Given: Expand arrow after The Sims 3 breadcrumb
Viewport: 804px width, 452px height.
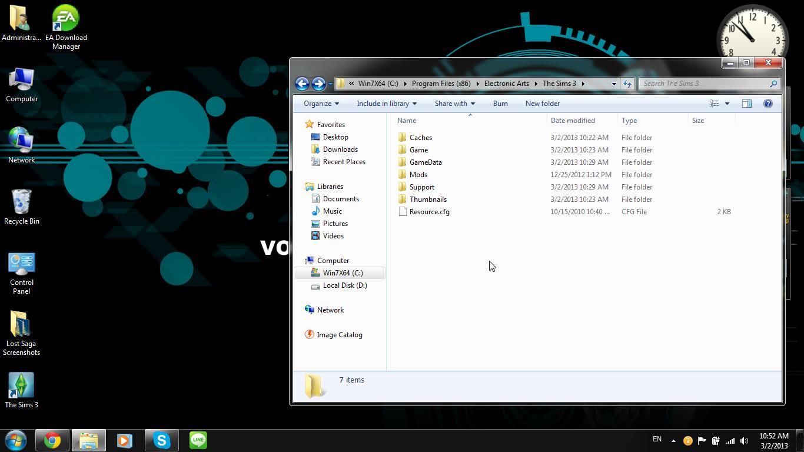Looking at the screenshot, I should [x=583, y=84].
